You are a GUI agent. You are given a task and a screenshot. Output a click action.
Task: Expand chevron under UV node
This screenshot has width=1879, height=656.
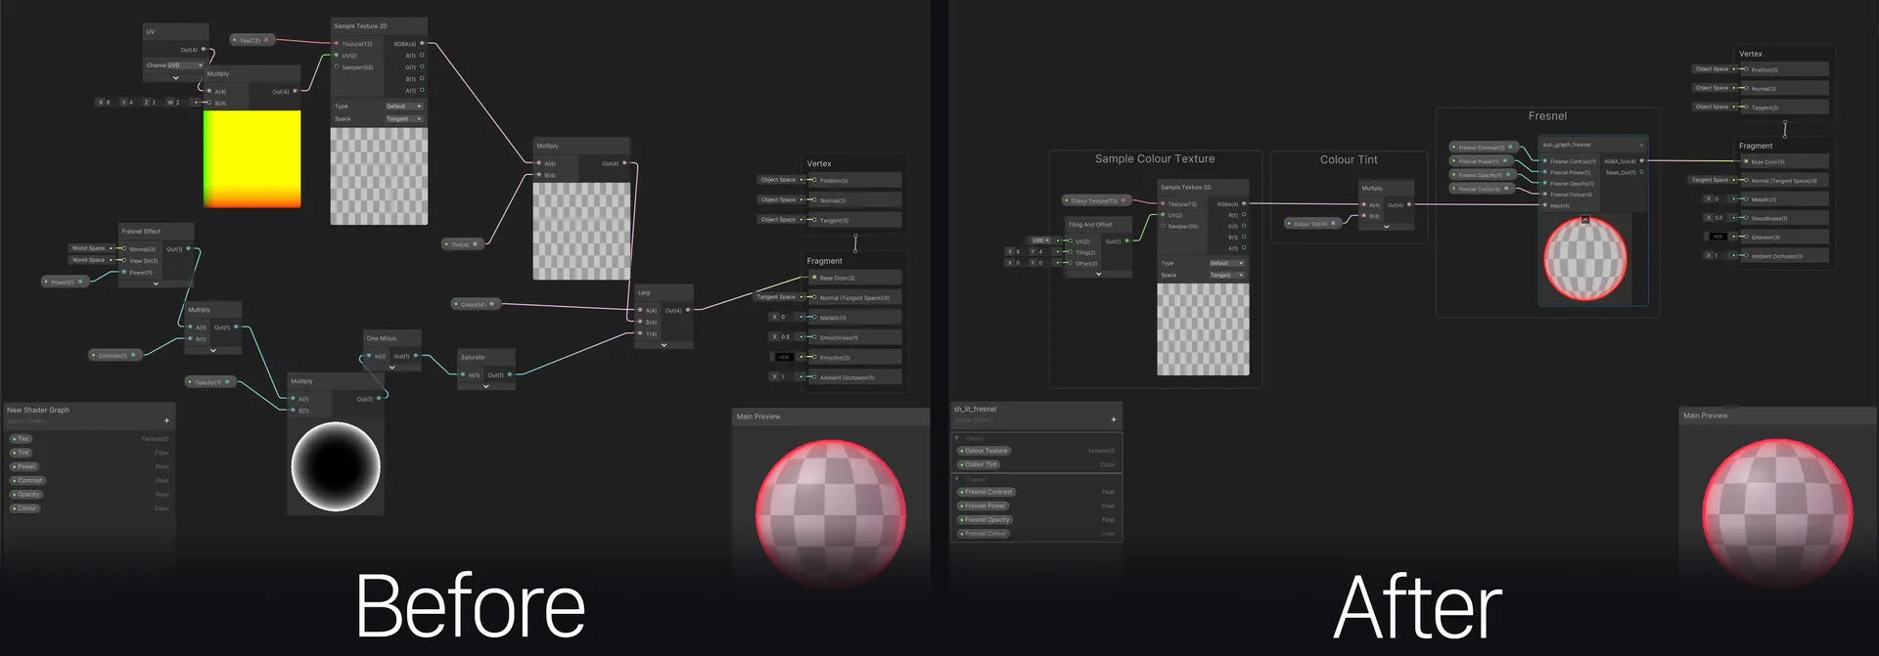(x=175, y=78)
